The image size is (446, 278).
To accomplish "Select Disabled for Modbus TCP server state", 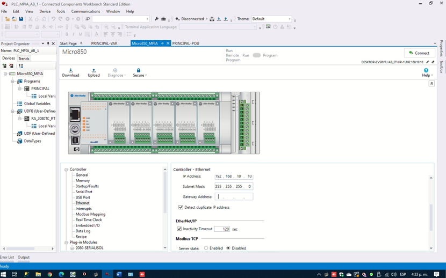I will (228, 248).
